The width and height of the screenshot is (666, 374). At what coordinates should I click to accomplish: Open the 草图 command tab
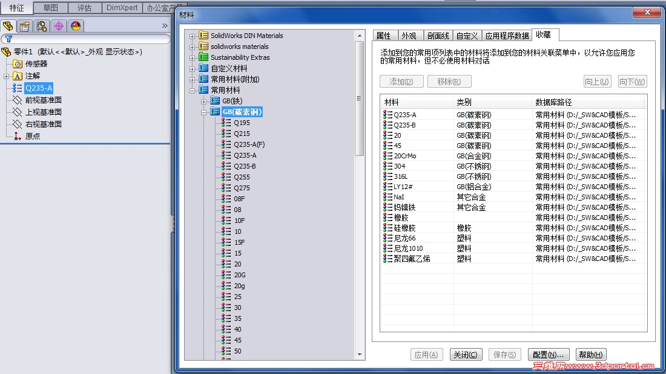tap(50, 8)
